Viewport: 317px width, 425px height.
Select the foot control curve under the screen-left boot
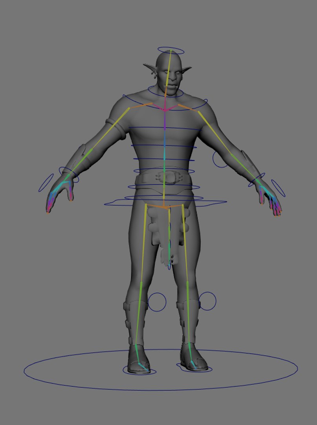click(139, 370)
